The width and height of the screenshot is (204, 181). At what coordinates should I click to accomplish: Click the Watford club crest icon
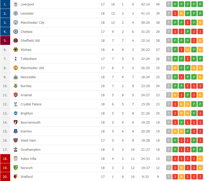click(x=16, y=177)
